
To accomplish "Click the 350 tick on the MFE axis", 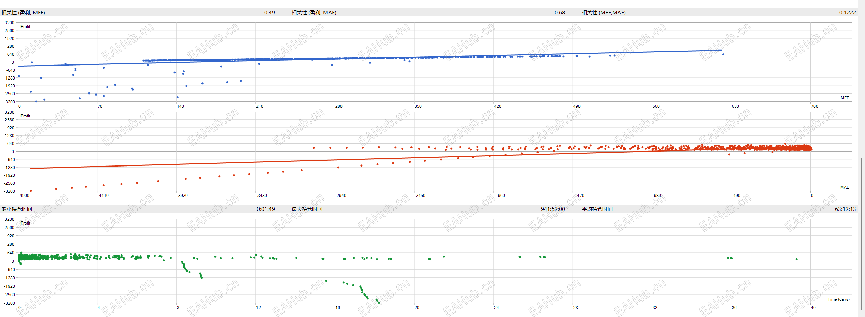I will tap(418, 106).
